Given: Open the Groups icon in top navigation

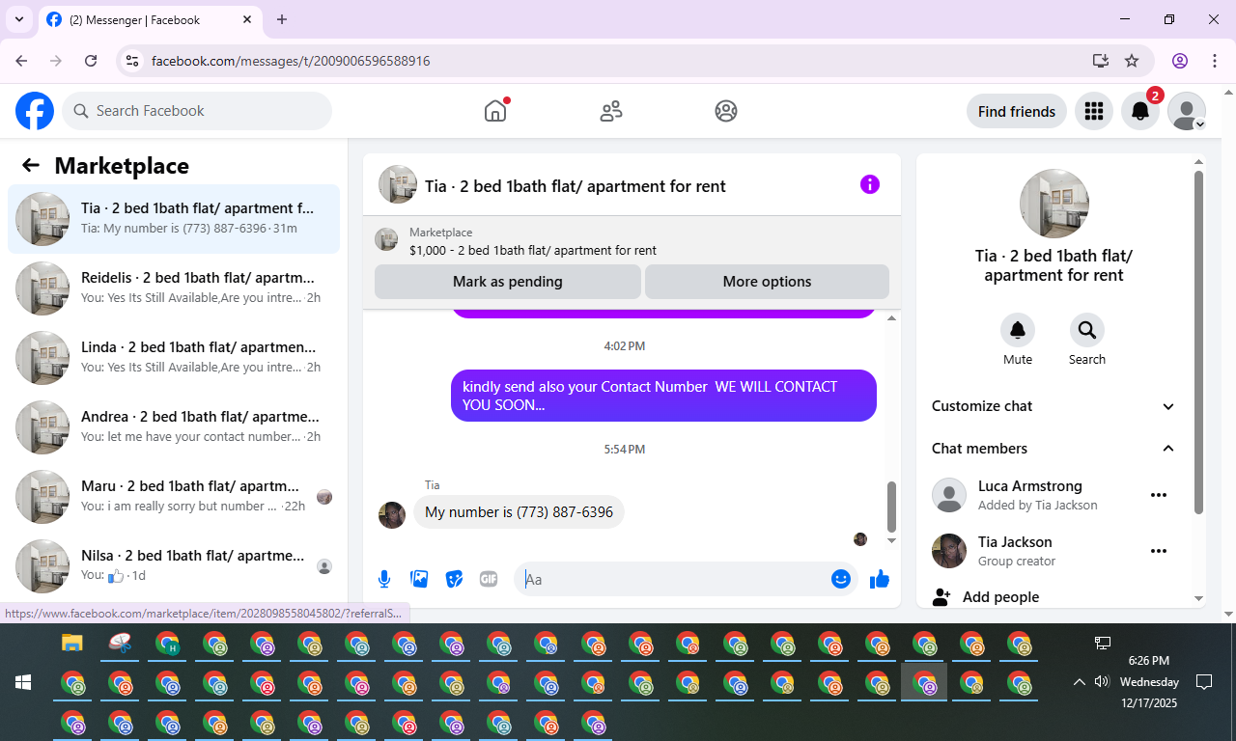Looking at the screenshot, I should (726, 111).
